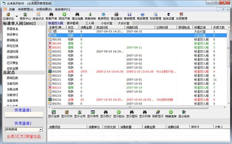Select room row BS208
The width and height of the screenshot is (232, 144).
pos(137,71)
